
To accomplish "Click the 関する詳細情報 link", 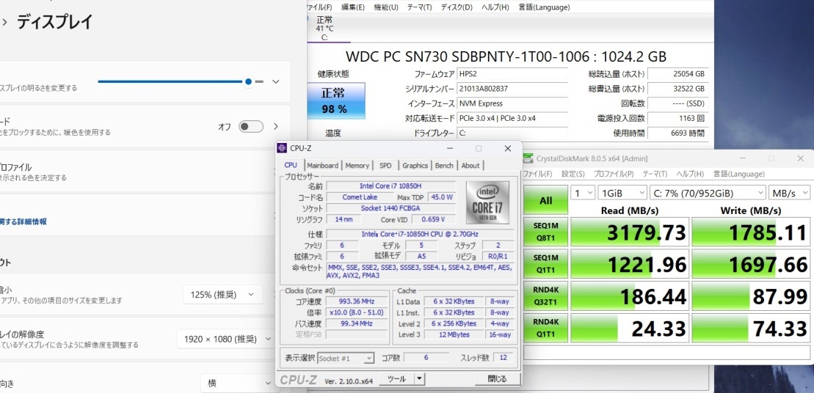I will [23, 221].
